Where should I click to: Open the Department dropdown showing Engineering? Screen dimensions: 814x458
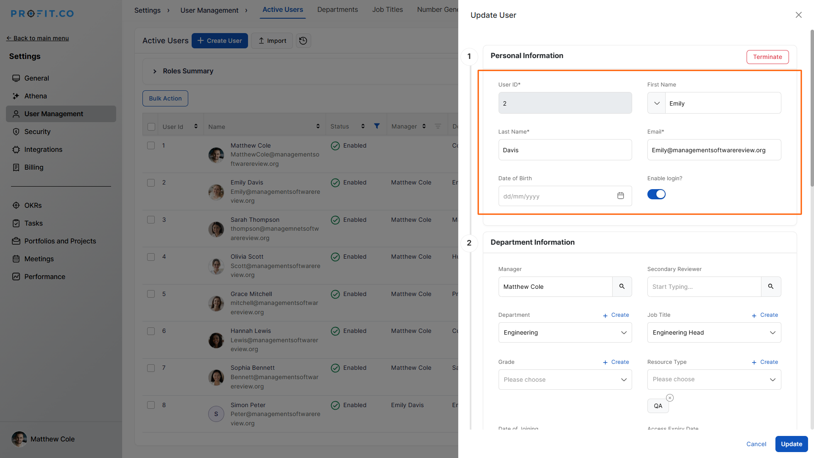[x=565, y=332]
